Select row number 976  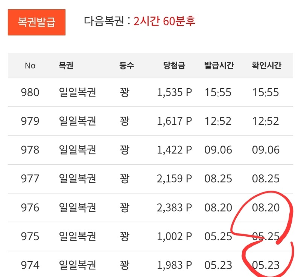[x=30, y=208]
